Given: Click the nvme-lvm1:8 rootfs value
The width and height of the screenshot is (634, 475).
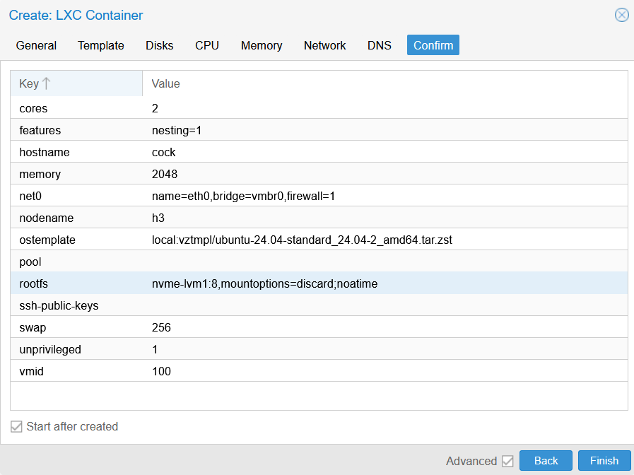Looking at the screenshot, I should (264, 283).
